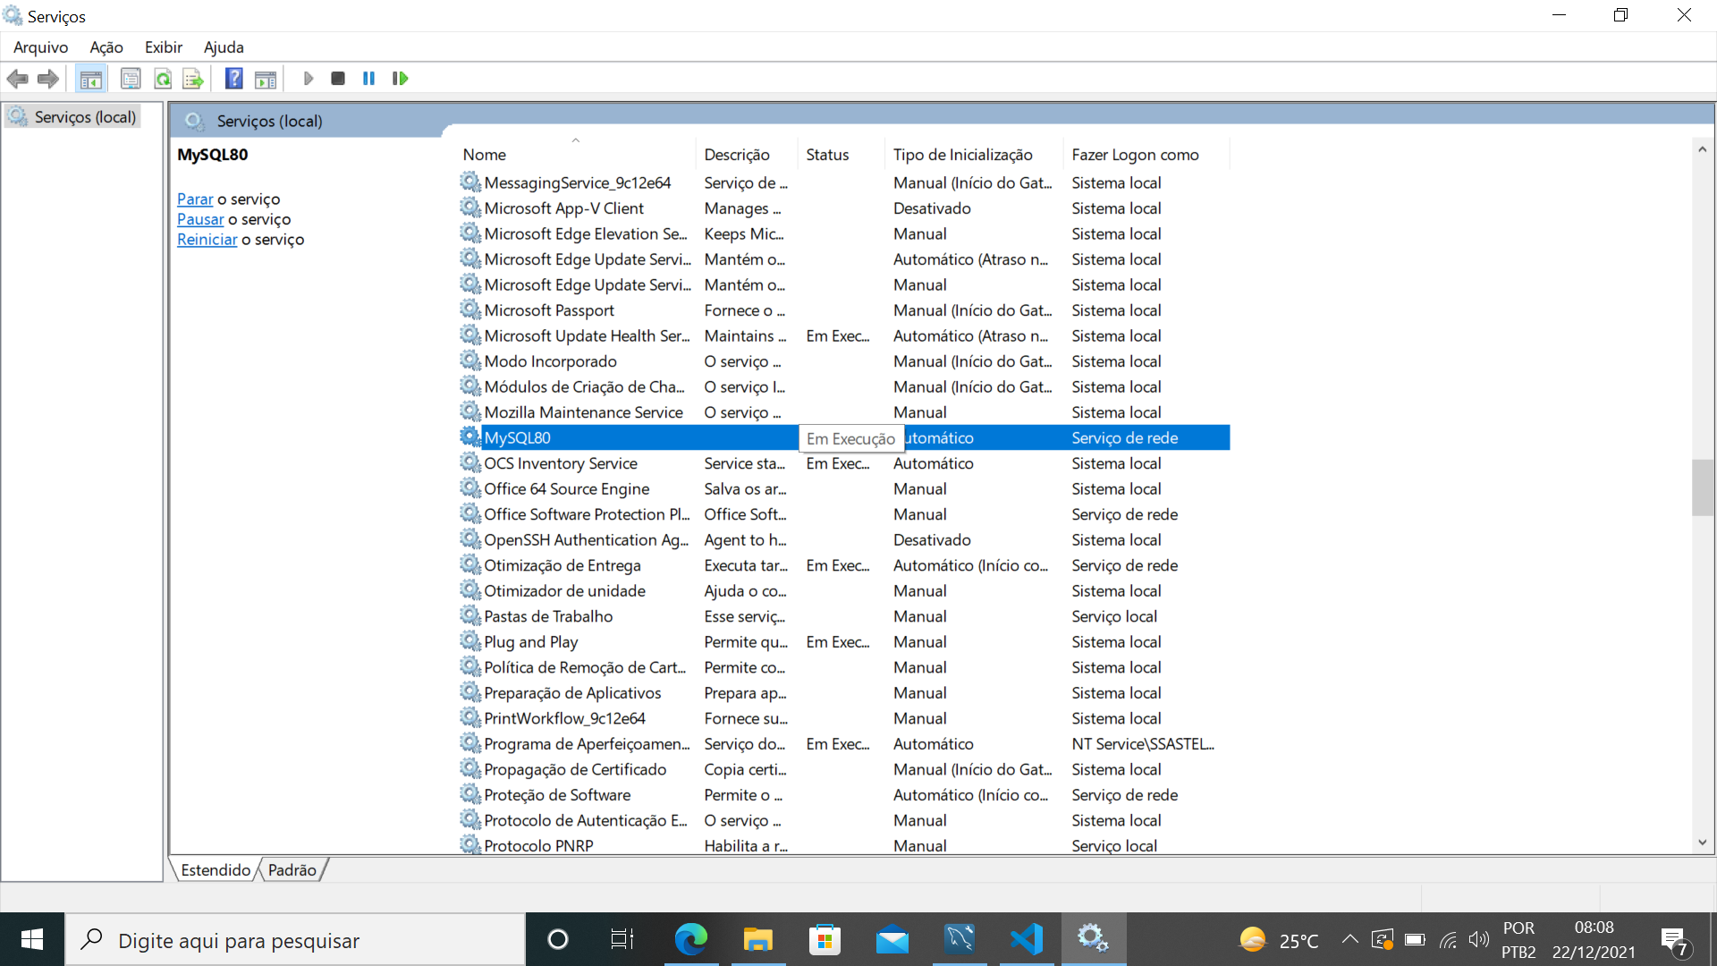Image resolution: width=1717 pixels, height=966 pixels.
Task: Select the Plug and Play service
Action: 844,642
